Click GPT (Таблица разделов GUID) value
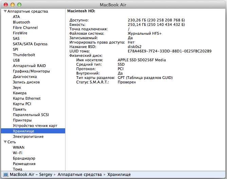 (145, 78)
